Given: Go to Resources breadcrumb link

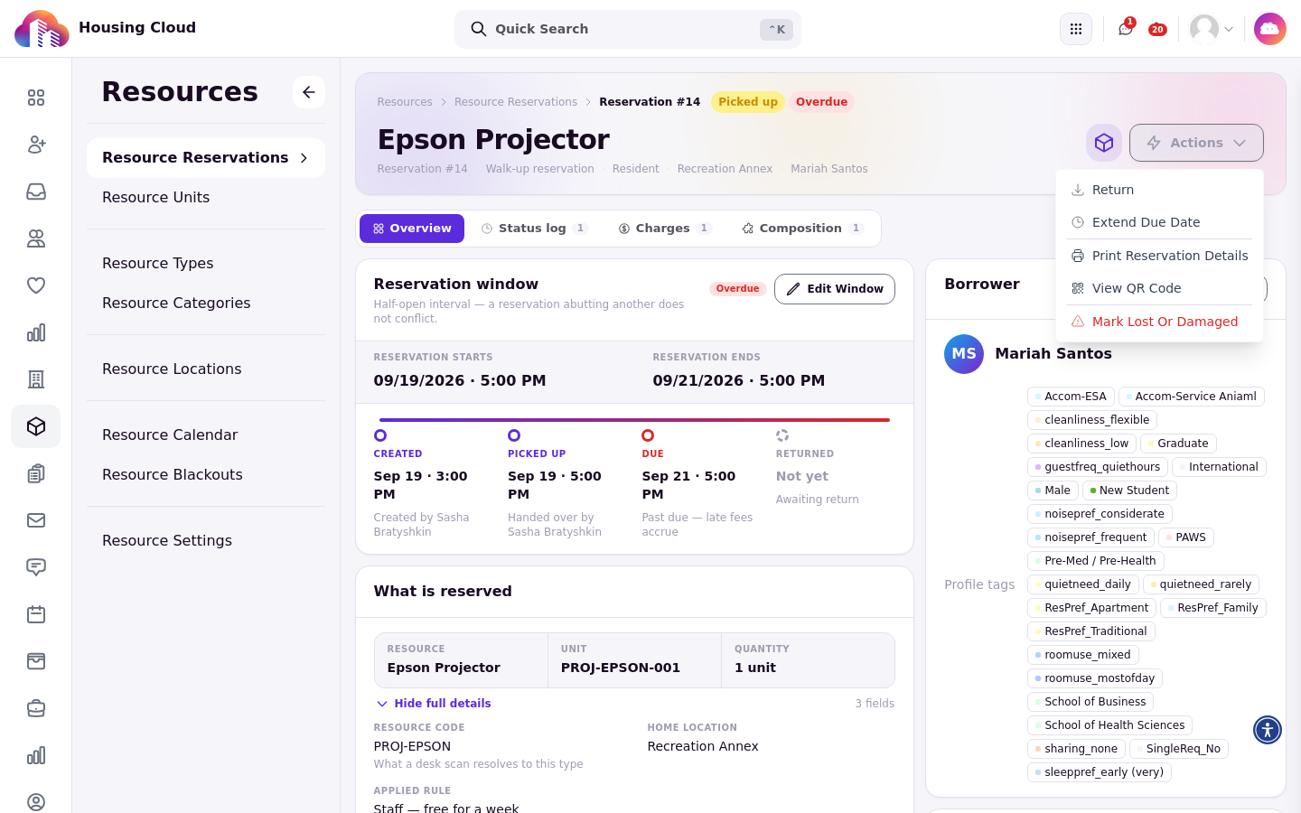Looking at the screenshot, I should pos(405,102).
